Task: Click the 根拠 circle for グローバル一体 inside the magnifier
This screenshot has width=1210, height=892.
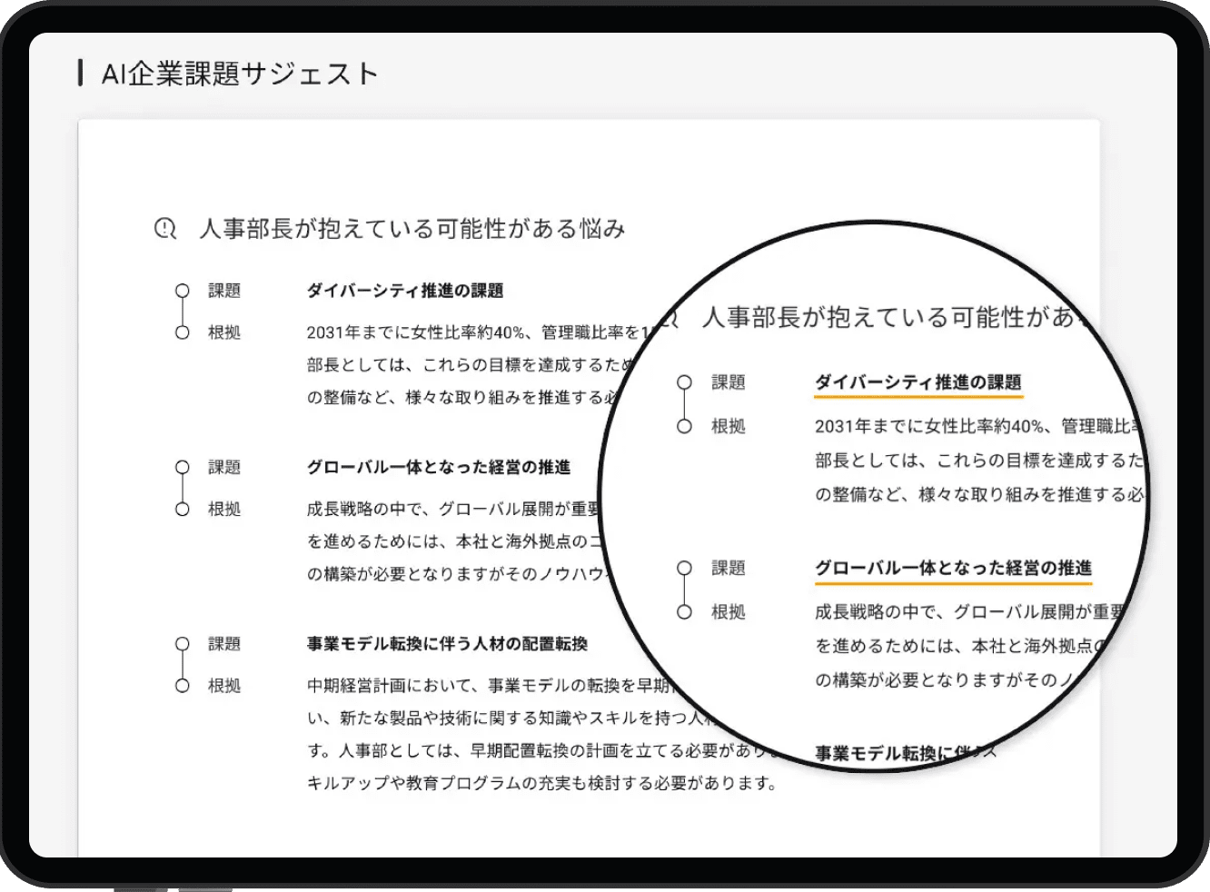Action: pos(685,612)
